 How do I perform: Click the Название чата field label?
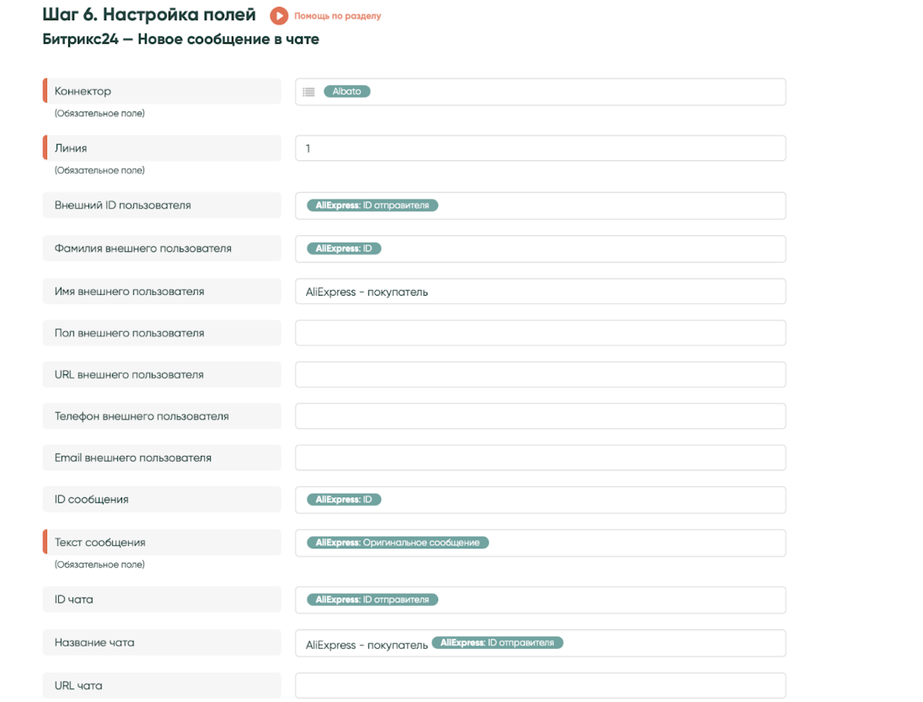(x=162, y=642)
